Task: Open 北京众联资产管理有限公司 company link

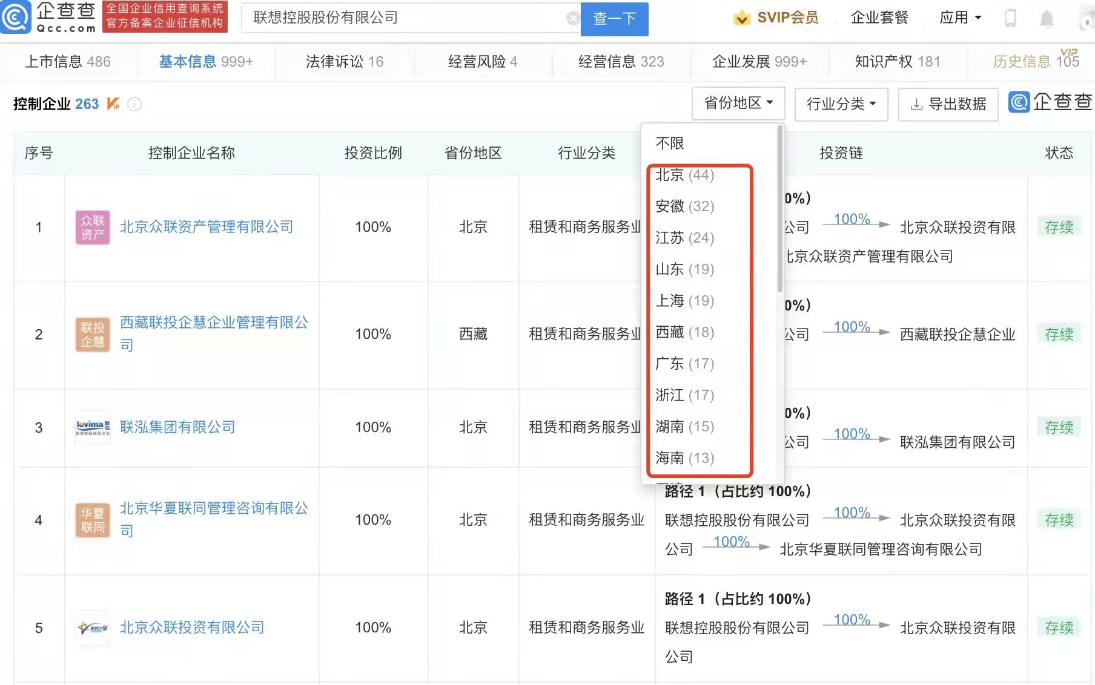Action: coord(207,227)
